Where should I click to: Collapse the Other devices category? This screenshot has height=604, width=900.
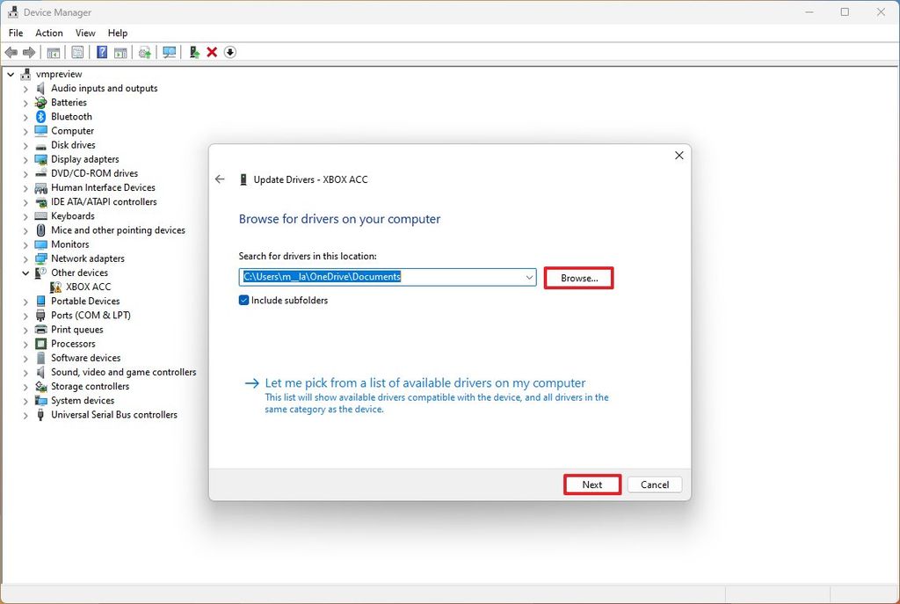click(x=24, y=273)
